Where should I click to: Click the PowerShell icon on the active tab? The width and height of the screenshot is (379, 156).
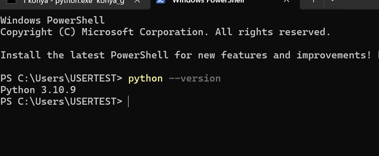(160, 1)
